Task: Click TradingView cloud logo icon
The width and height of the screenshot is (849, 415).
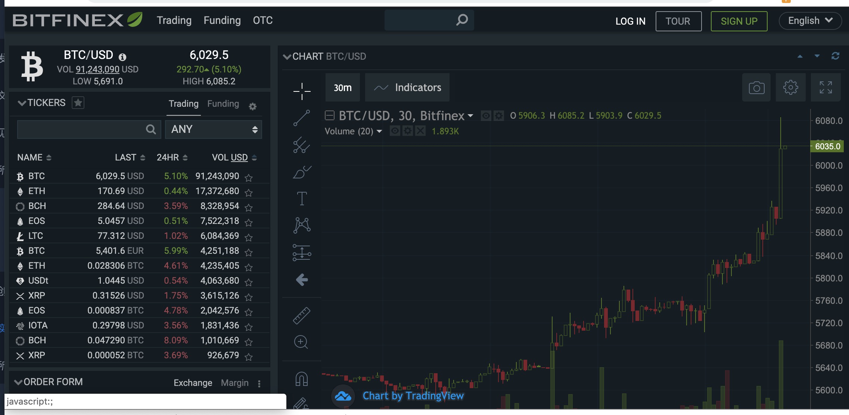Action: [x=343, y=396]
